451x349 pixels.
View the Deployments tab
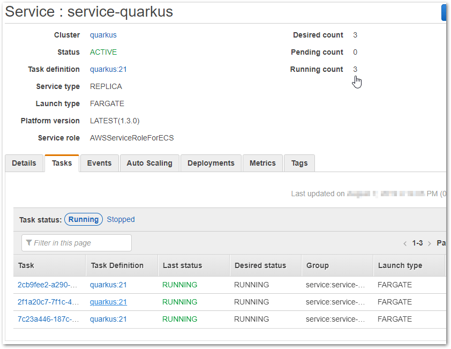211,163
